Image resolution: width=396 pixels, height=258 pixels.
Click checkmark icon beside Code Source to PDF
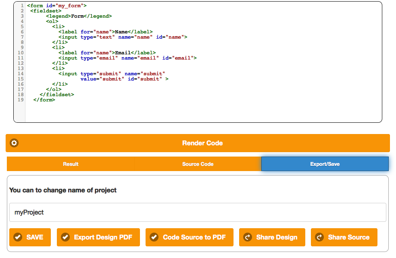[154, 237]
